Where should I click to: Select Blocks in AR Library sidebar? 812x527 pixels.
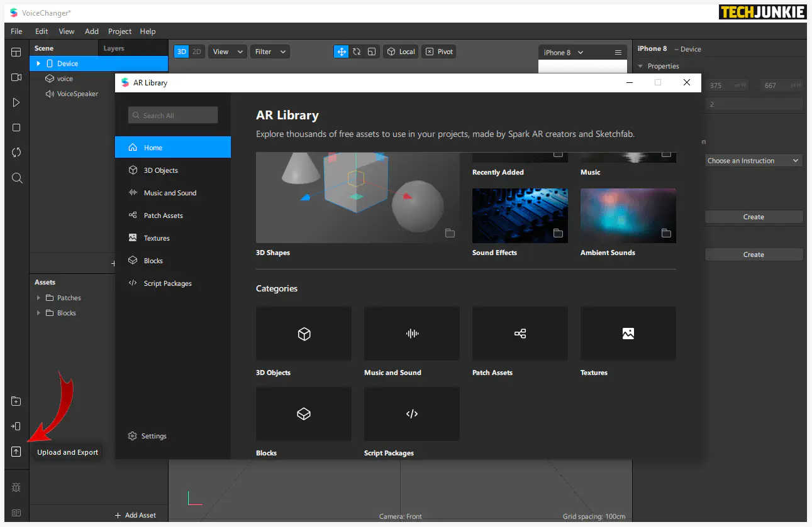coord(173,261)
